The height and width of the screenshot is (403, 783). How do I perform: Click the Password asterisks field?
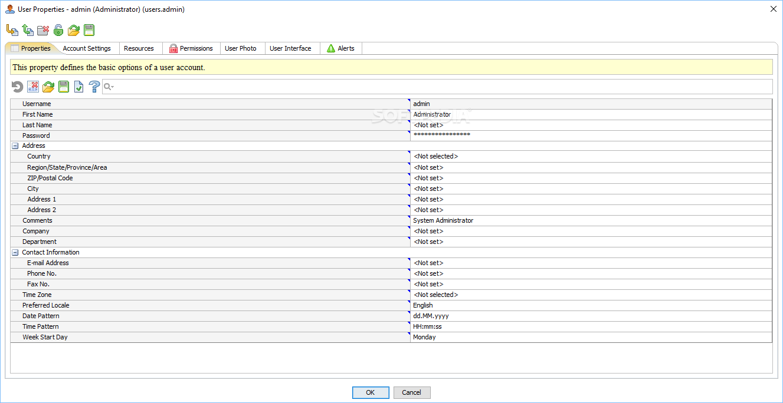[x=591, y=136]
